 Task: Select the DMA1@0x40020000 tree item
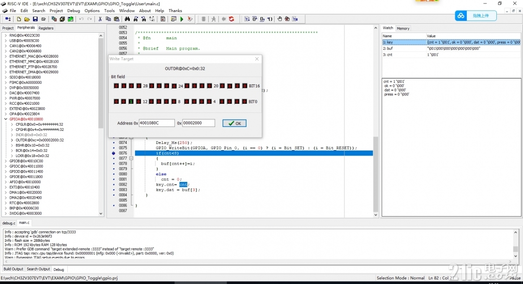[x=25, y=192]
